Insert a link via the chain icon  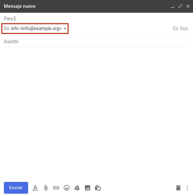56,188
